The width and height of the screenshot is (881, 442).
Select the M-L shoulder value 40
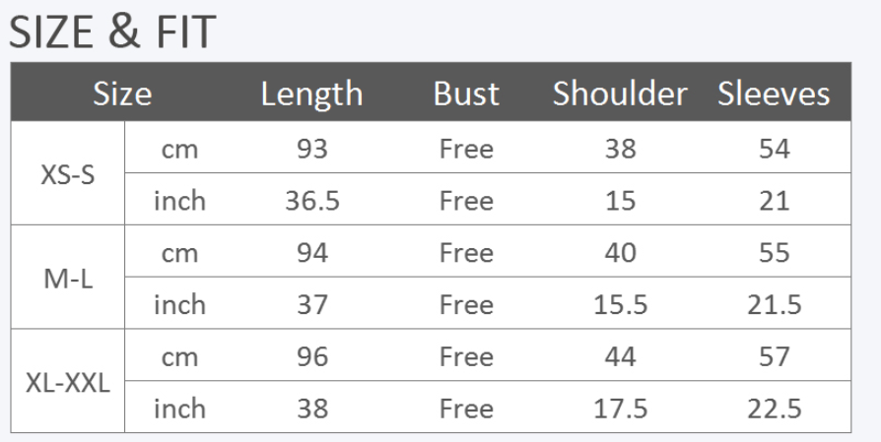pos(620,253)
